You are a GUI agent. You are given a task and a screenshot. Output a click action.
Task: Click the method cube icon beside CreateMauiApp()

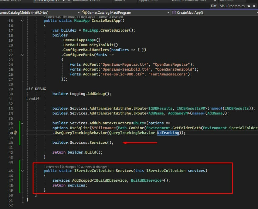(x=174, y=13)
